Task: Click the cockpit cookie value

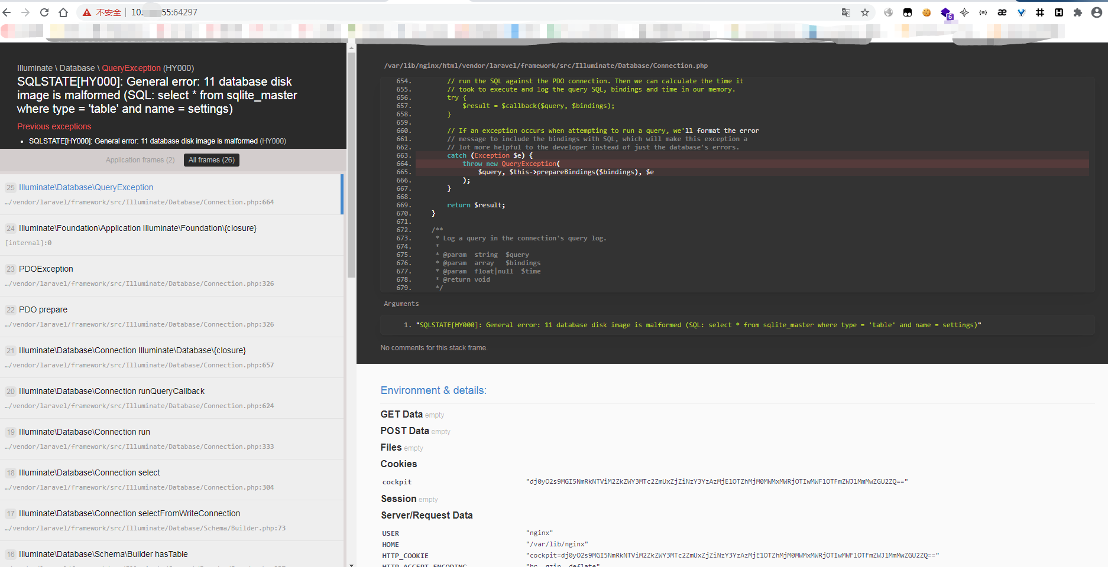Action: tap(717, 481)
